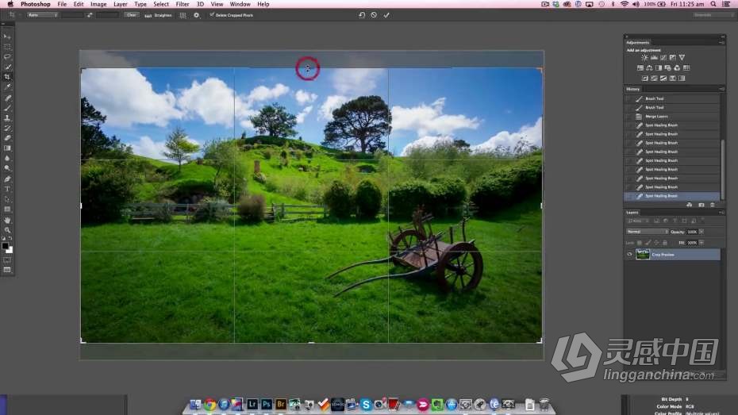Add a Brightness/Contrast adjustment
Viewport: 738px width, 415px height.
[x=645, y=57]
